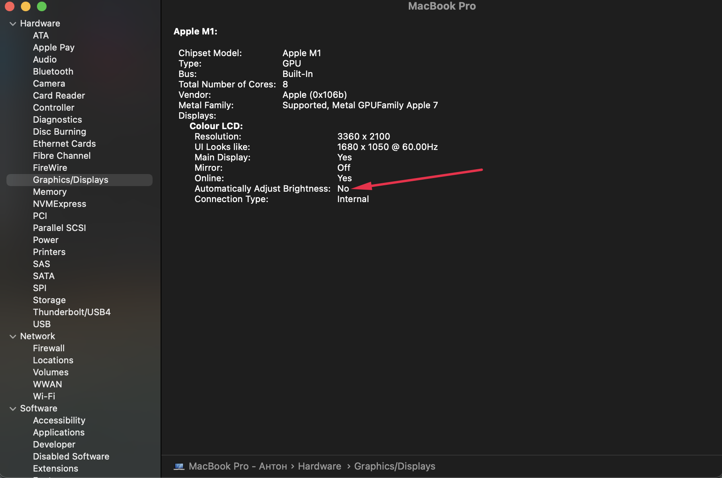Select Developer in the sidebar

pos(54,444)
